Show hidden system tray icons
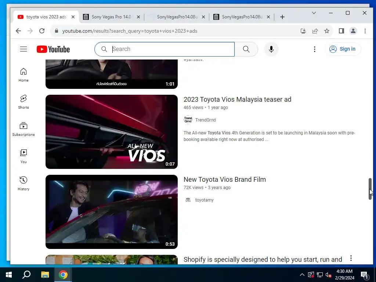Viewport: 376px width, 282px height. point(302,275)
